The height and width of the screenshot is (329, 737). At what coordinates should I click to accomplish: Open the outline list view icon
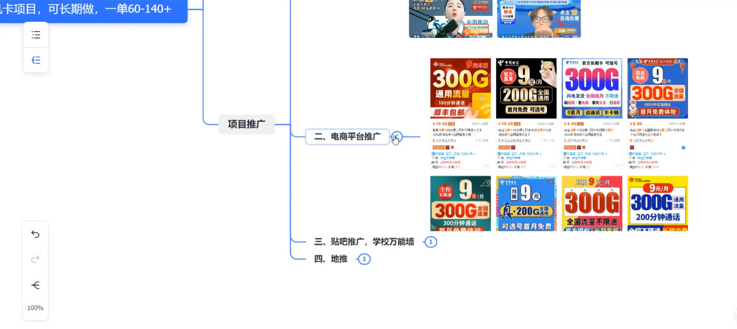35,34
